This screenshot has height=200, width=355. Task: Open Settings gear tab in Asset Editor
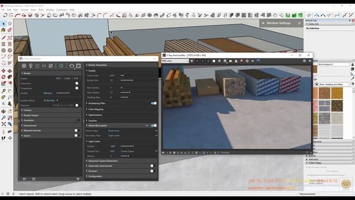pos(61,66)
